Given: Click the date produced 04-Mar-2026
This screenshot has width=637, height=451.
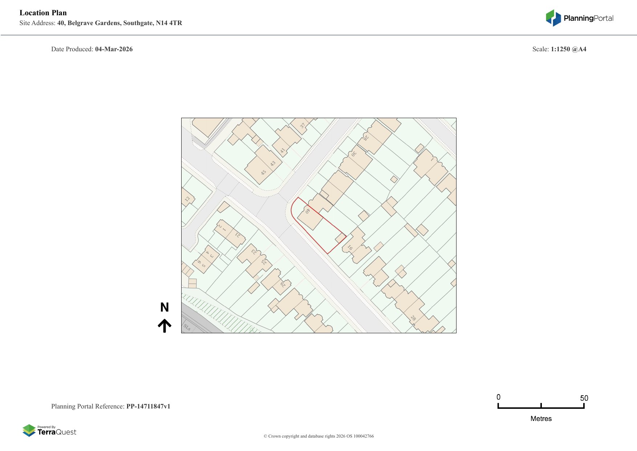Looking at the screenshot, I should [x=114, y=49].
